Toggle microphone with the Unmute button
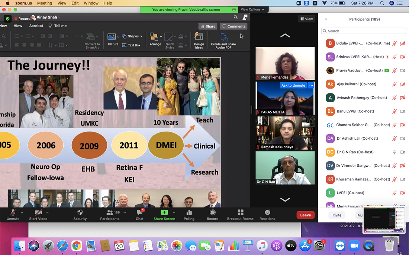Viewport: 409px width, 255px height. click(13, 213)
